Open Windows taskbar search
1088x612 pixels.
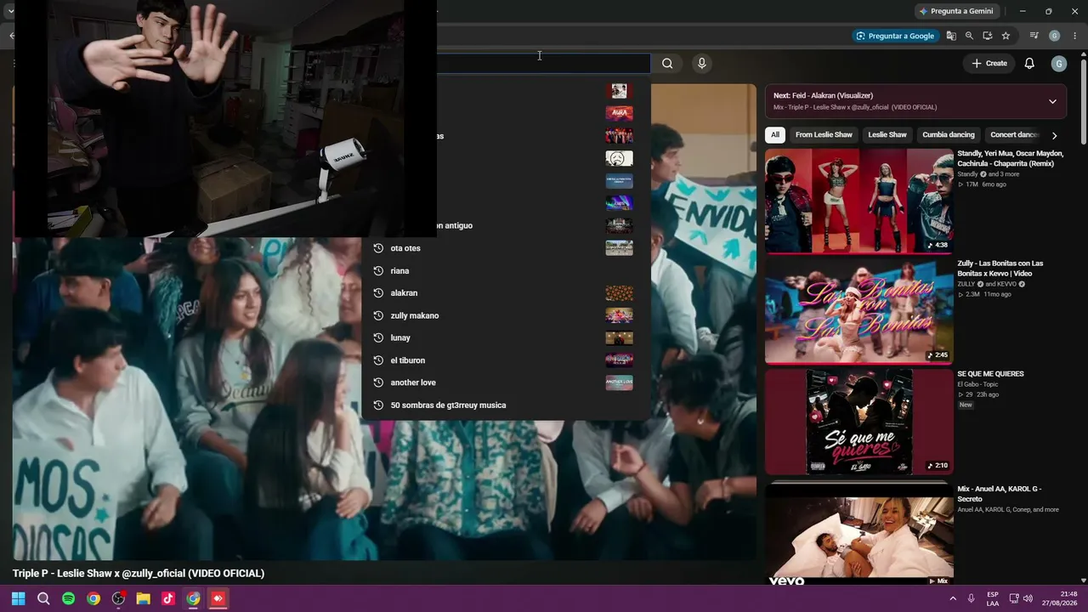click(x=43, y=598)
